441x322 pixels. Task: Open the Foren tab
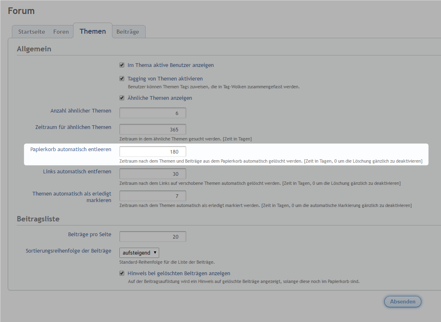tap(61, 32)
